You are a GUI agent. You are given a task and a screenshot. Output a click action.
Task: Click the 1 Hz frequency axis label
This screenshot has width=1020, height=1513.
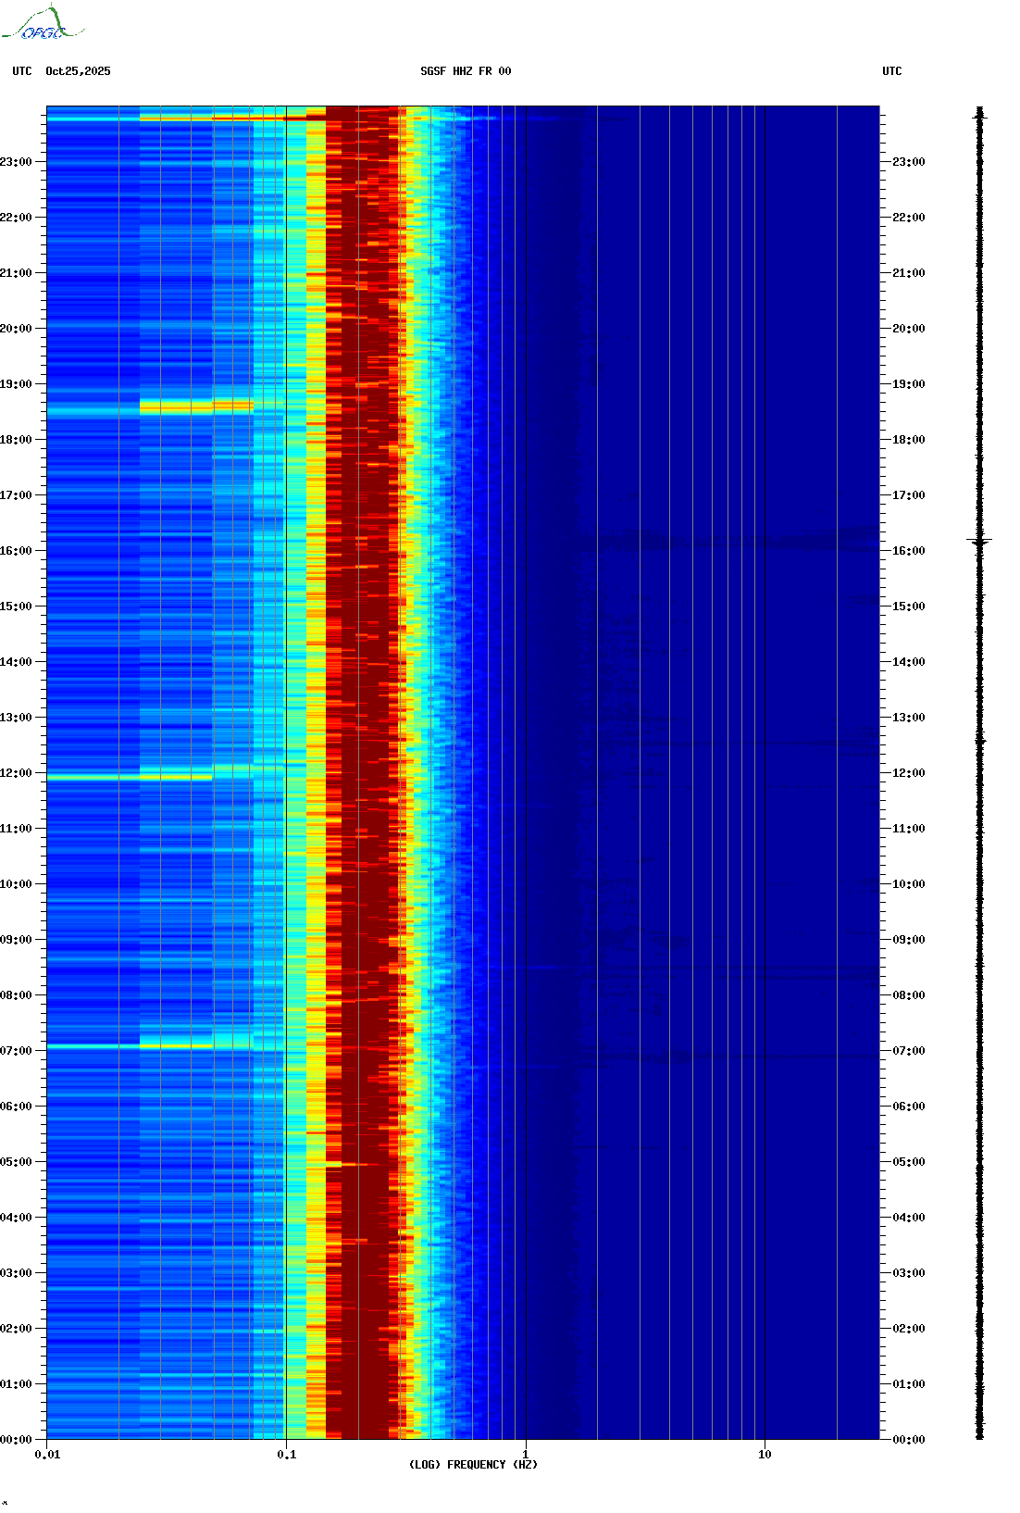coord(526,1455)
